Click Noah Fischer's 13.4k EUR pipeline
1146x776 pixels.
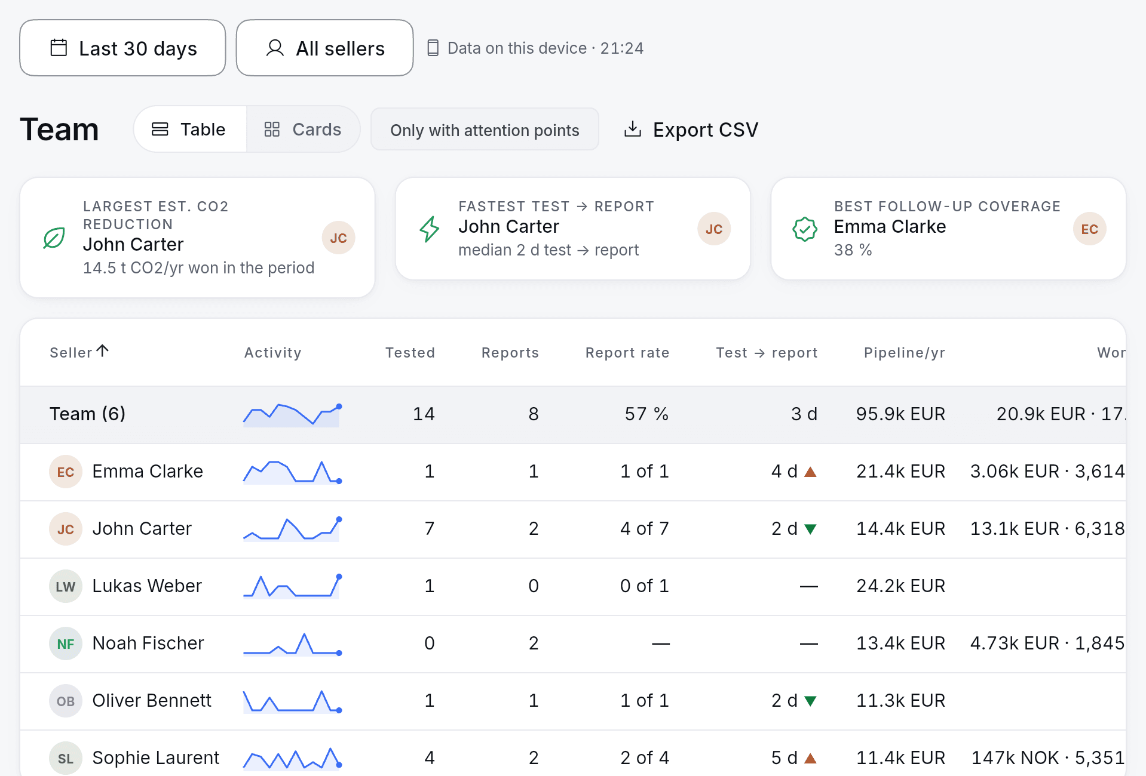(900, 643)
